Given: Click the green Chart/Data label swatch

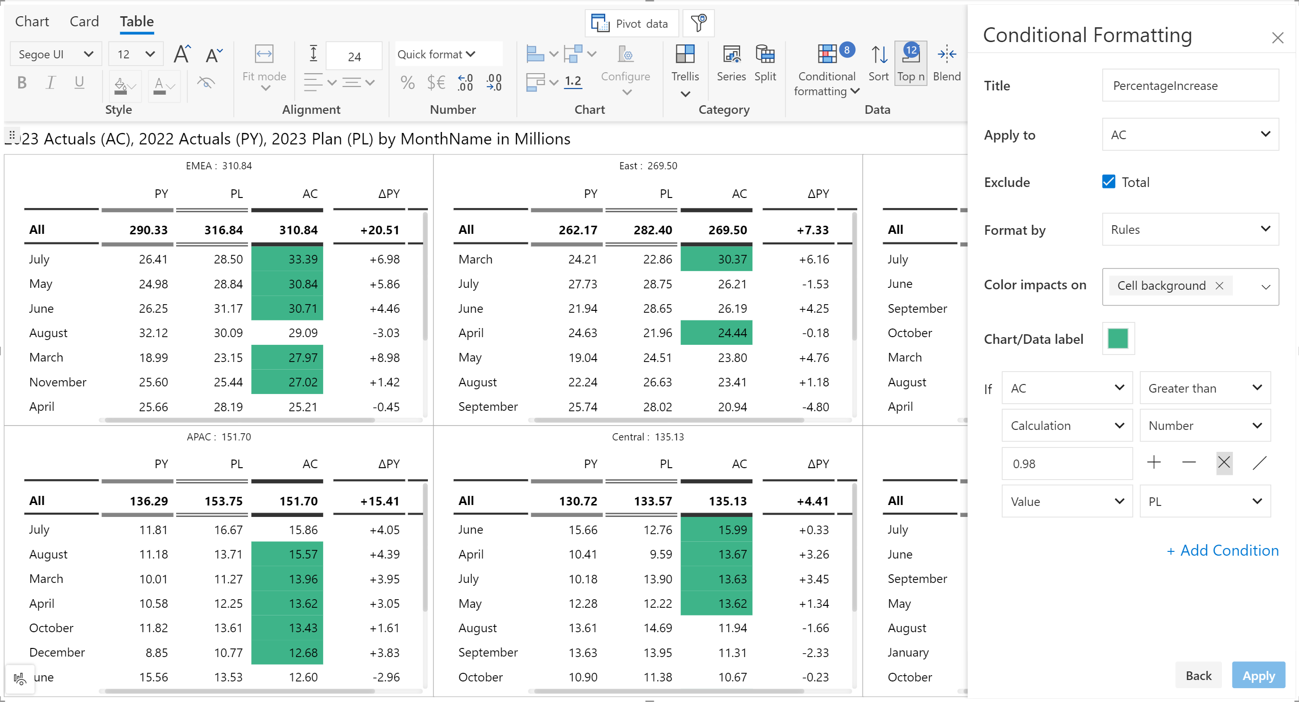Looking at the screenshot, I should 1118,339.
